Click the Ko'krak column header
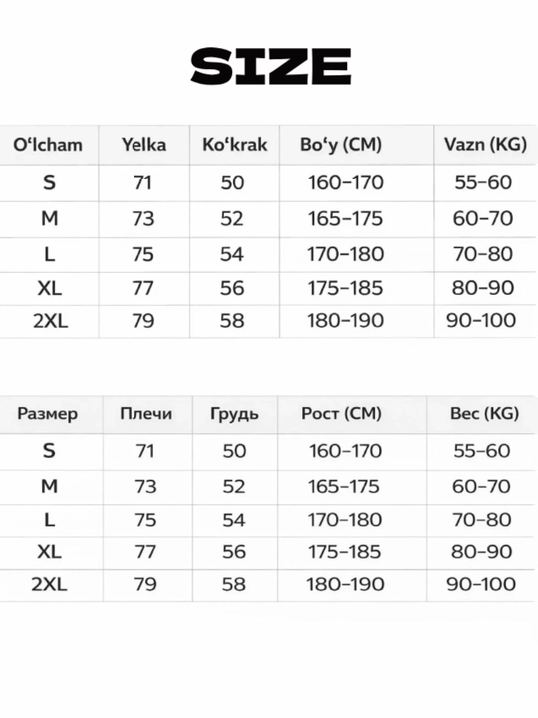The height and width of the screenshot is (718, 538). point(235,145)
